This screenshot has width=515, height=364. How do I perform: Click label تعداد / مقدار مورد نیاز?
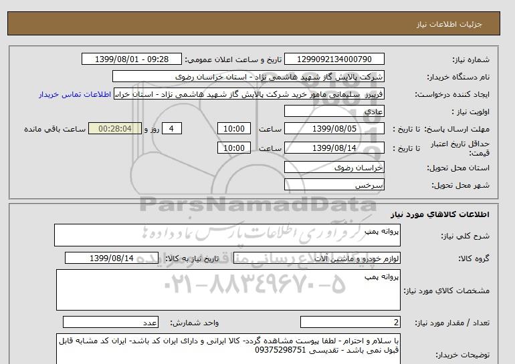click(452, 323)
